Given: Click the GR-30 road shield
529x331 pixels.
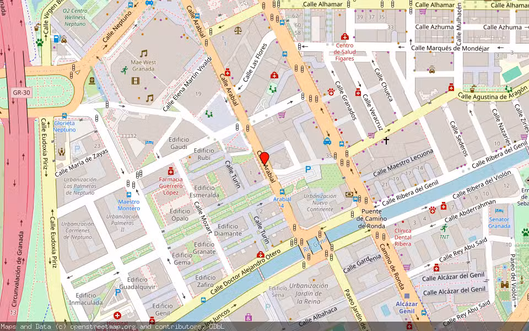Looking at the screenshot, I should 21,93.
